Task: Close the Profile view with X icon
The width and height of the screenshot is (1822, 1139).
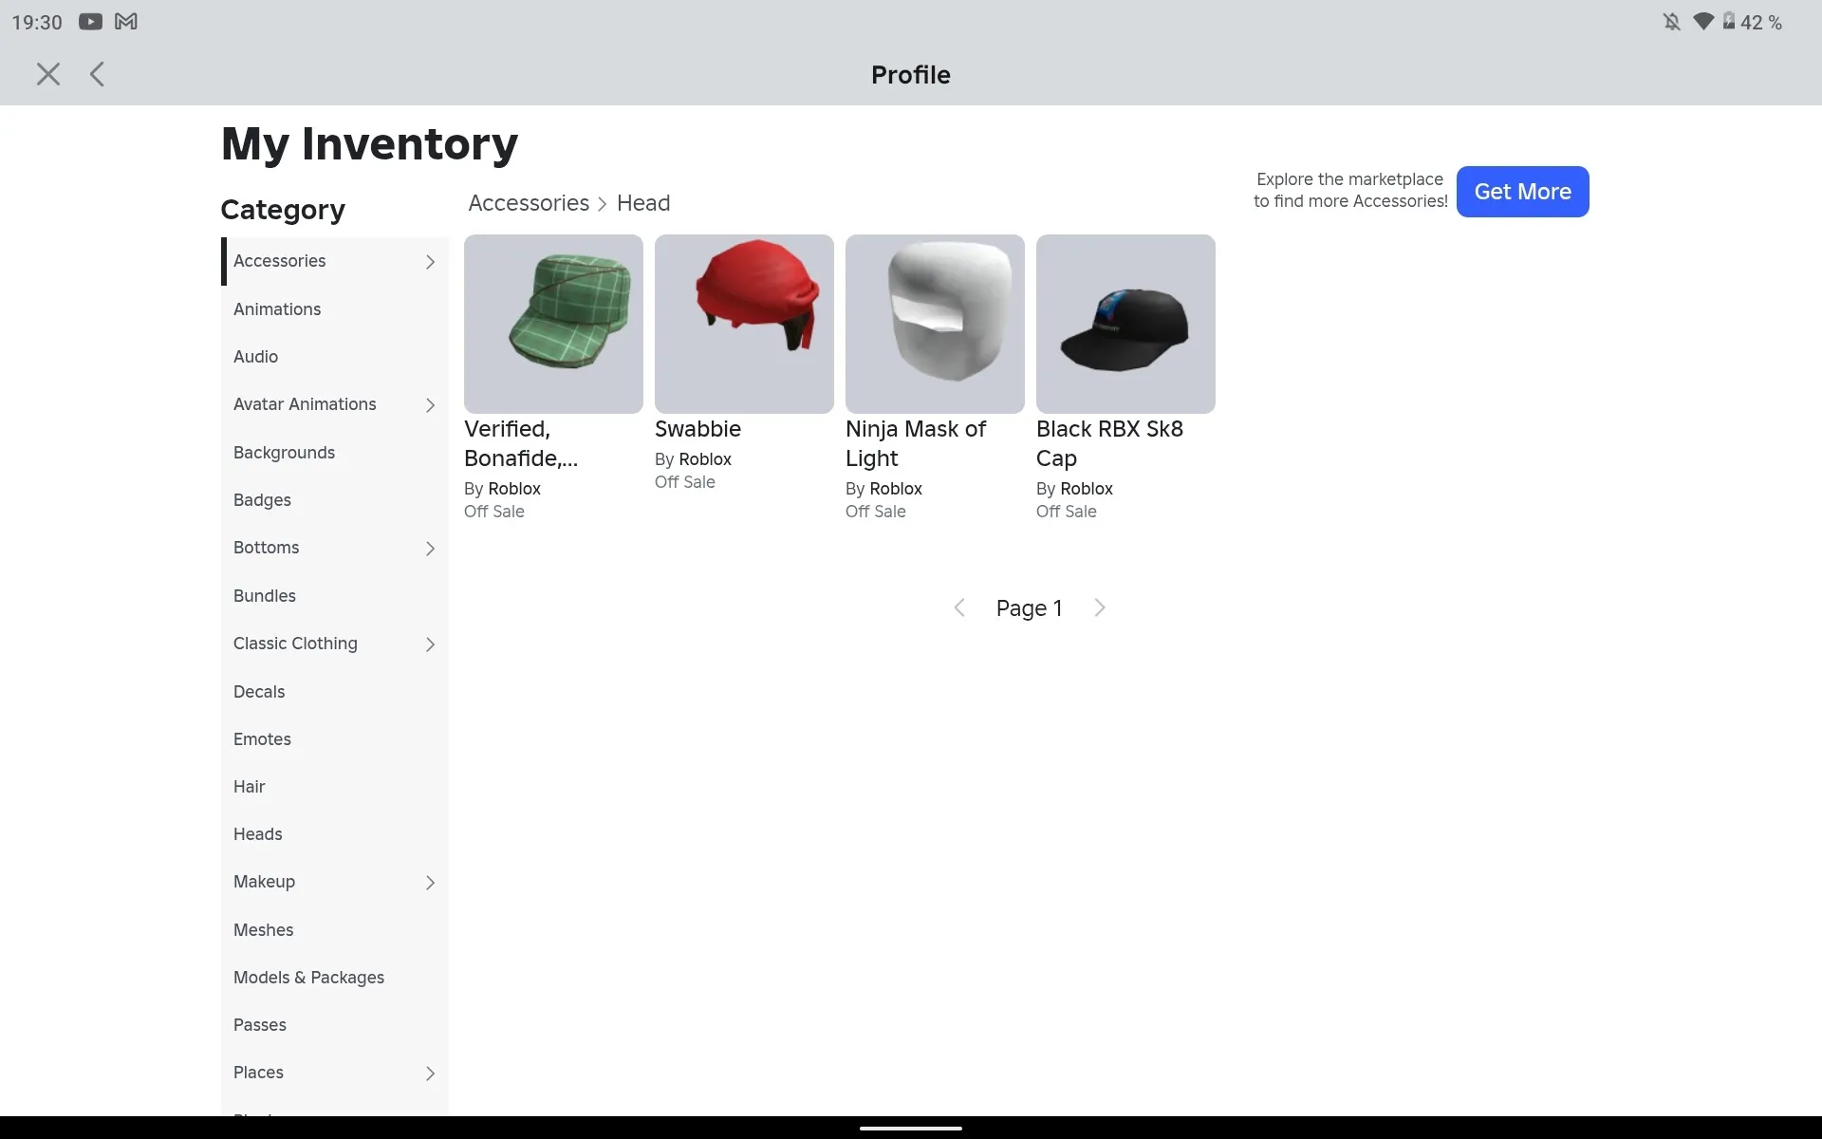Action: (x=48, y=74)
